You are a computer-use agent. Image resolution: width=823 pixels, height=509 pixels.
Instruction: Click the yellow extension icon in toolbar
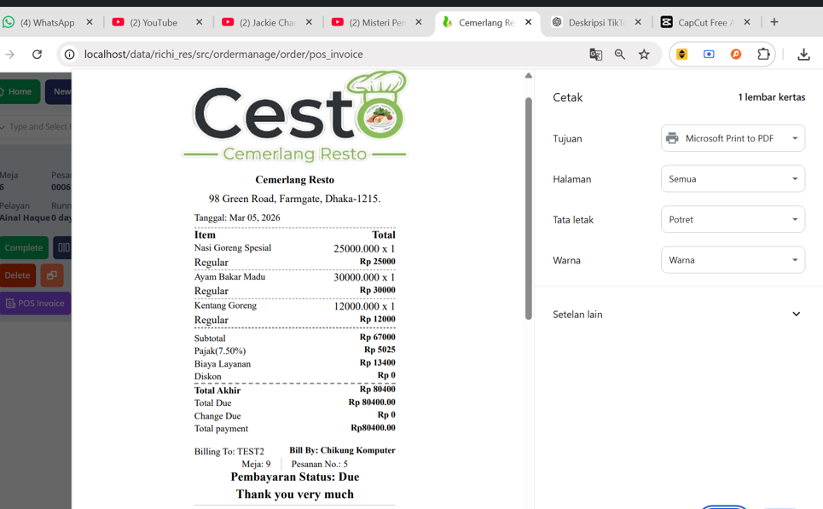[681, 55]
